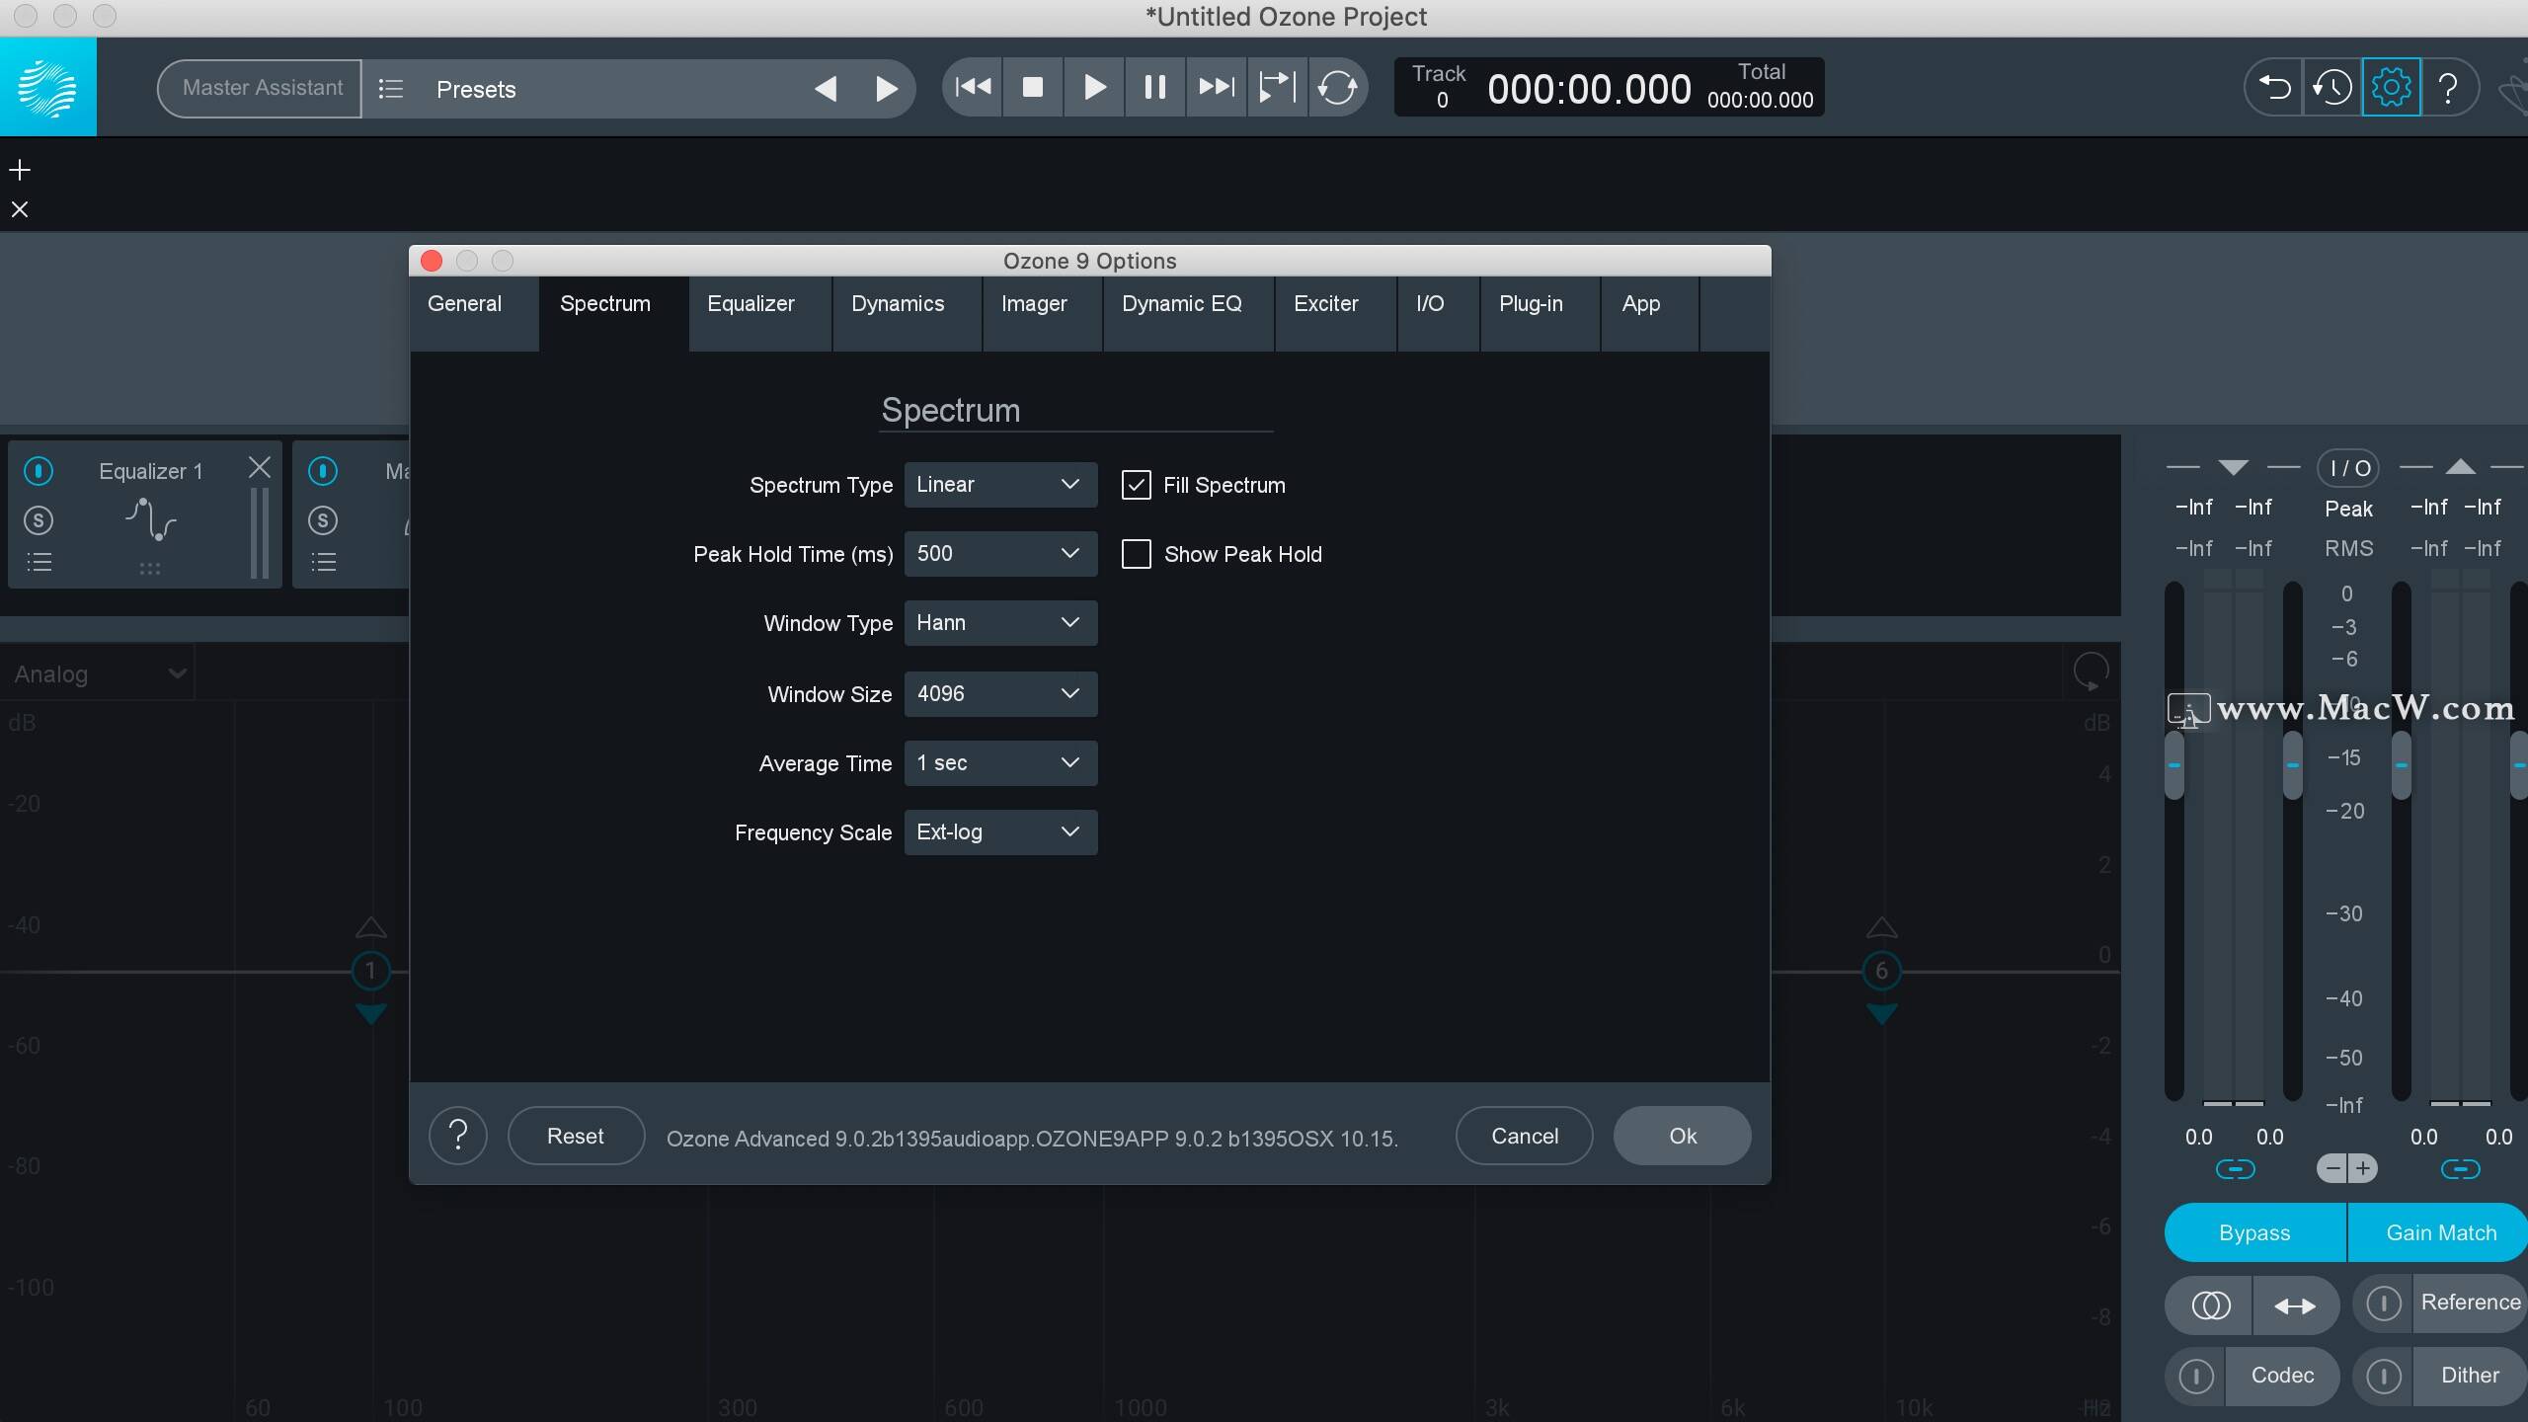Viewport: 2528px width, 1422px height.
Task: Open the preset list icon
Action: pos(391,89)
